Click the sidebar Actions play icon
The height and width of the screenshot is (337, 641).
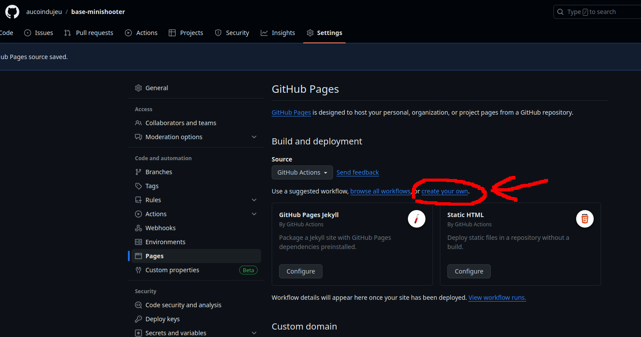point(138,214)
